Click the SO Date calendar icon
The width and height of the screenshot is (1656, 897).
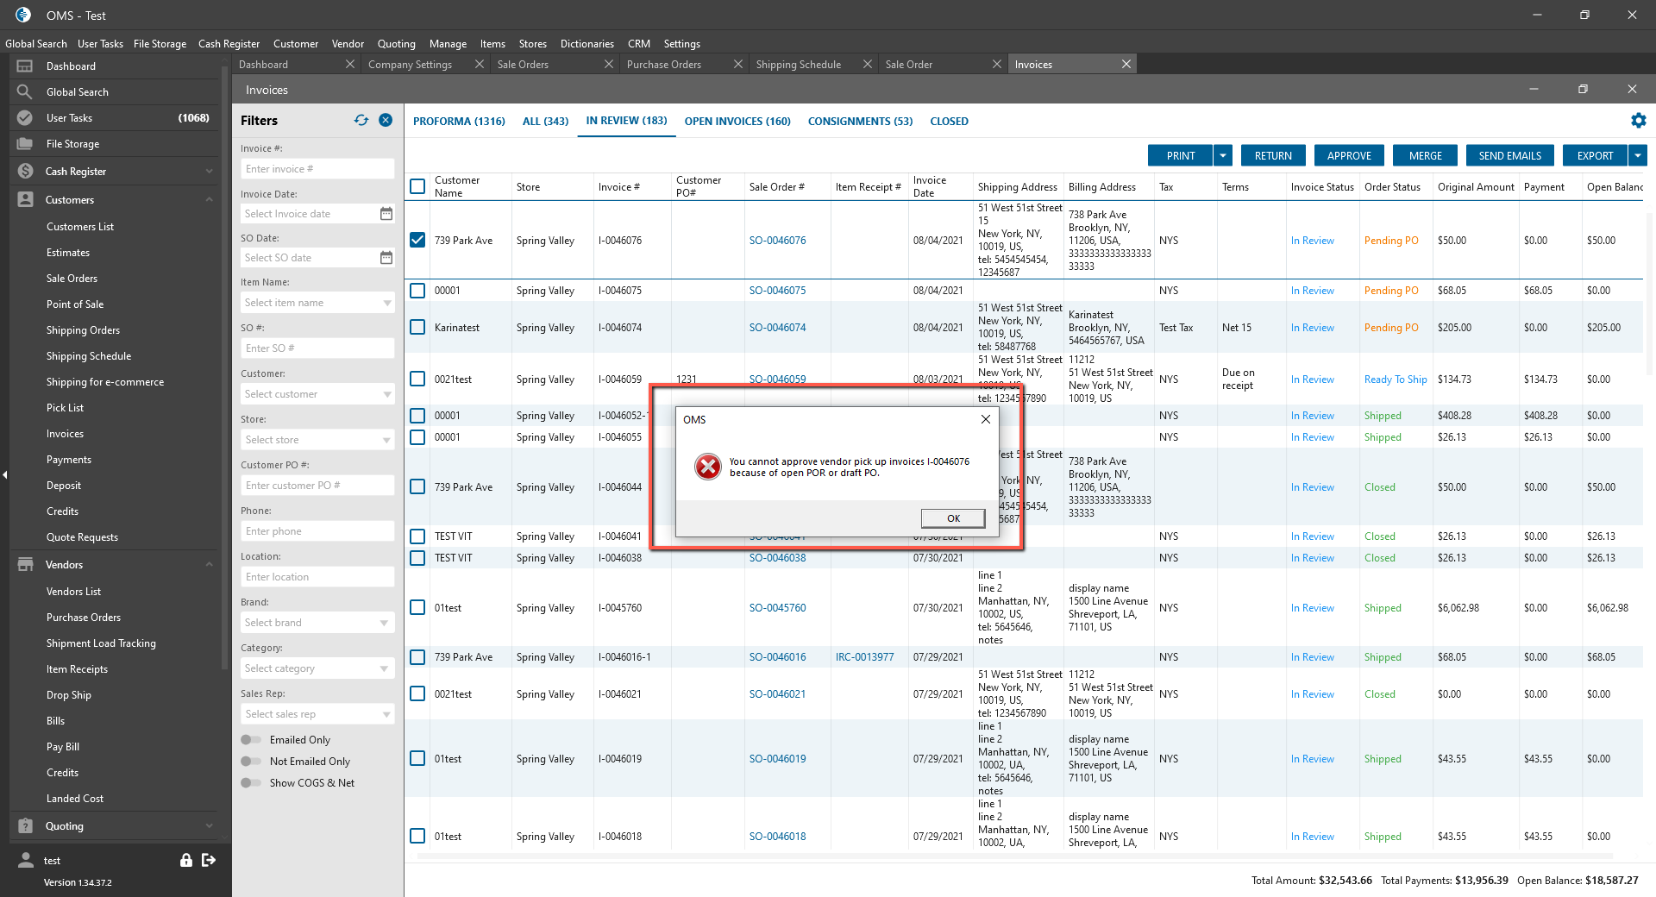pos(386,258)
